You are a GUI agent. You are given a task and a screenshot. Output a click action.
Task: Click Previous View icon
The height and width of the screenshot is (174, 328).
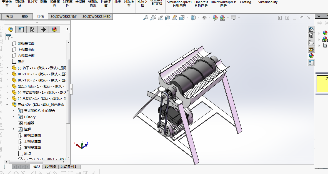[x=160, y=18]
